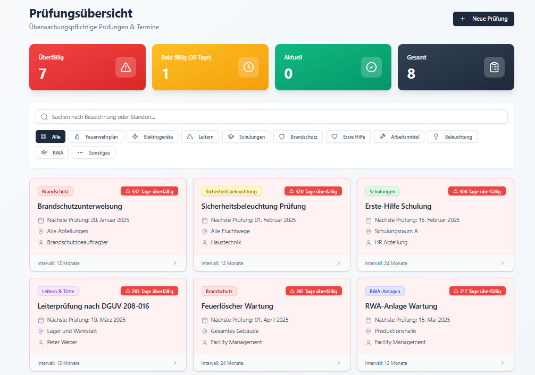Click the clipboard icon on the Gesamt card
The width and height of the screenshot is (535, 375).
(494, 67)
